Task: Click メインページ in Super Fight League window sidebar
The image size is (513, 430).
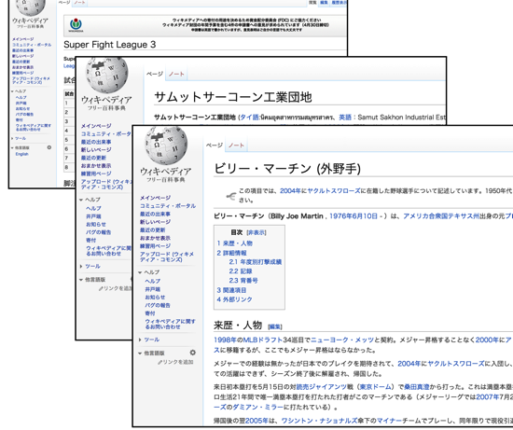Action: (23, 39)
